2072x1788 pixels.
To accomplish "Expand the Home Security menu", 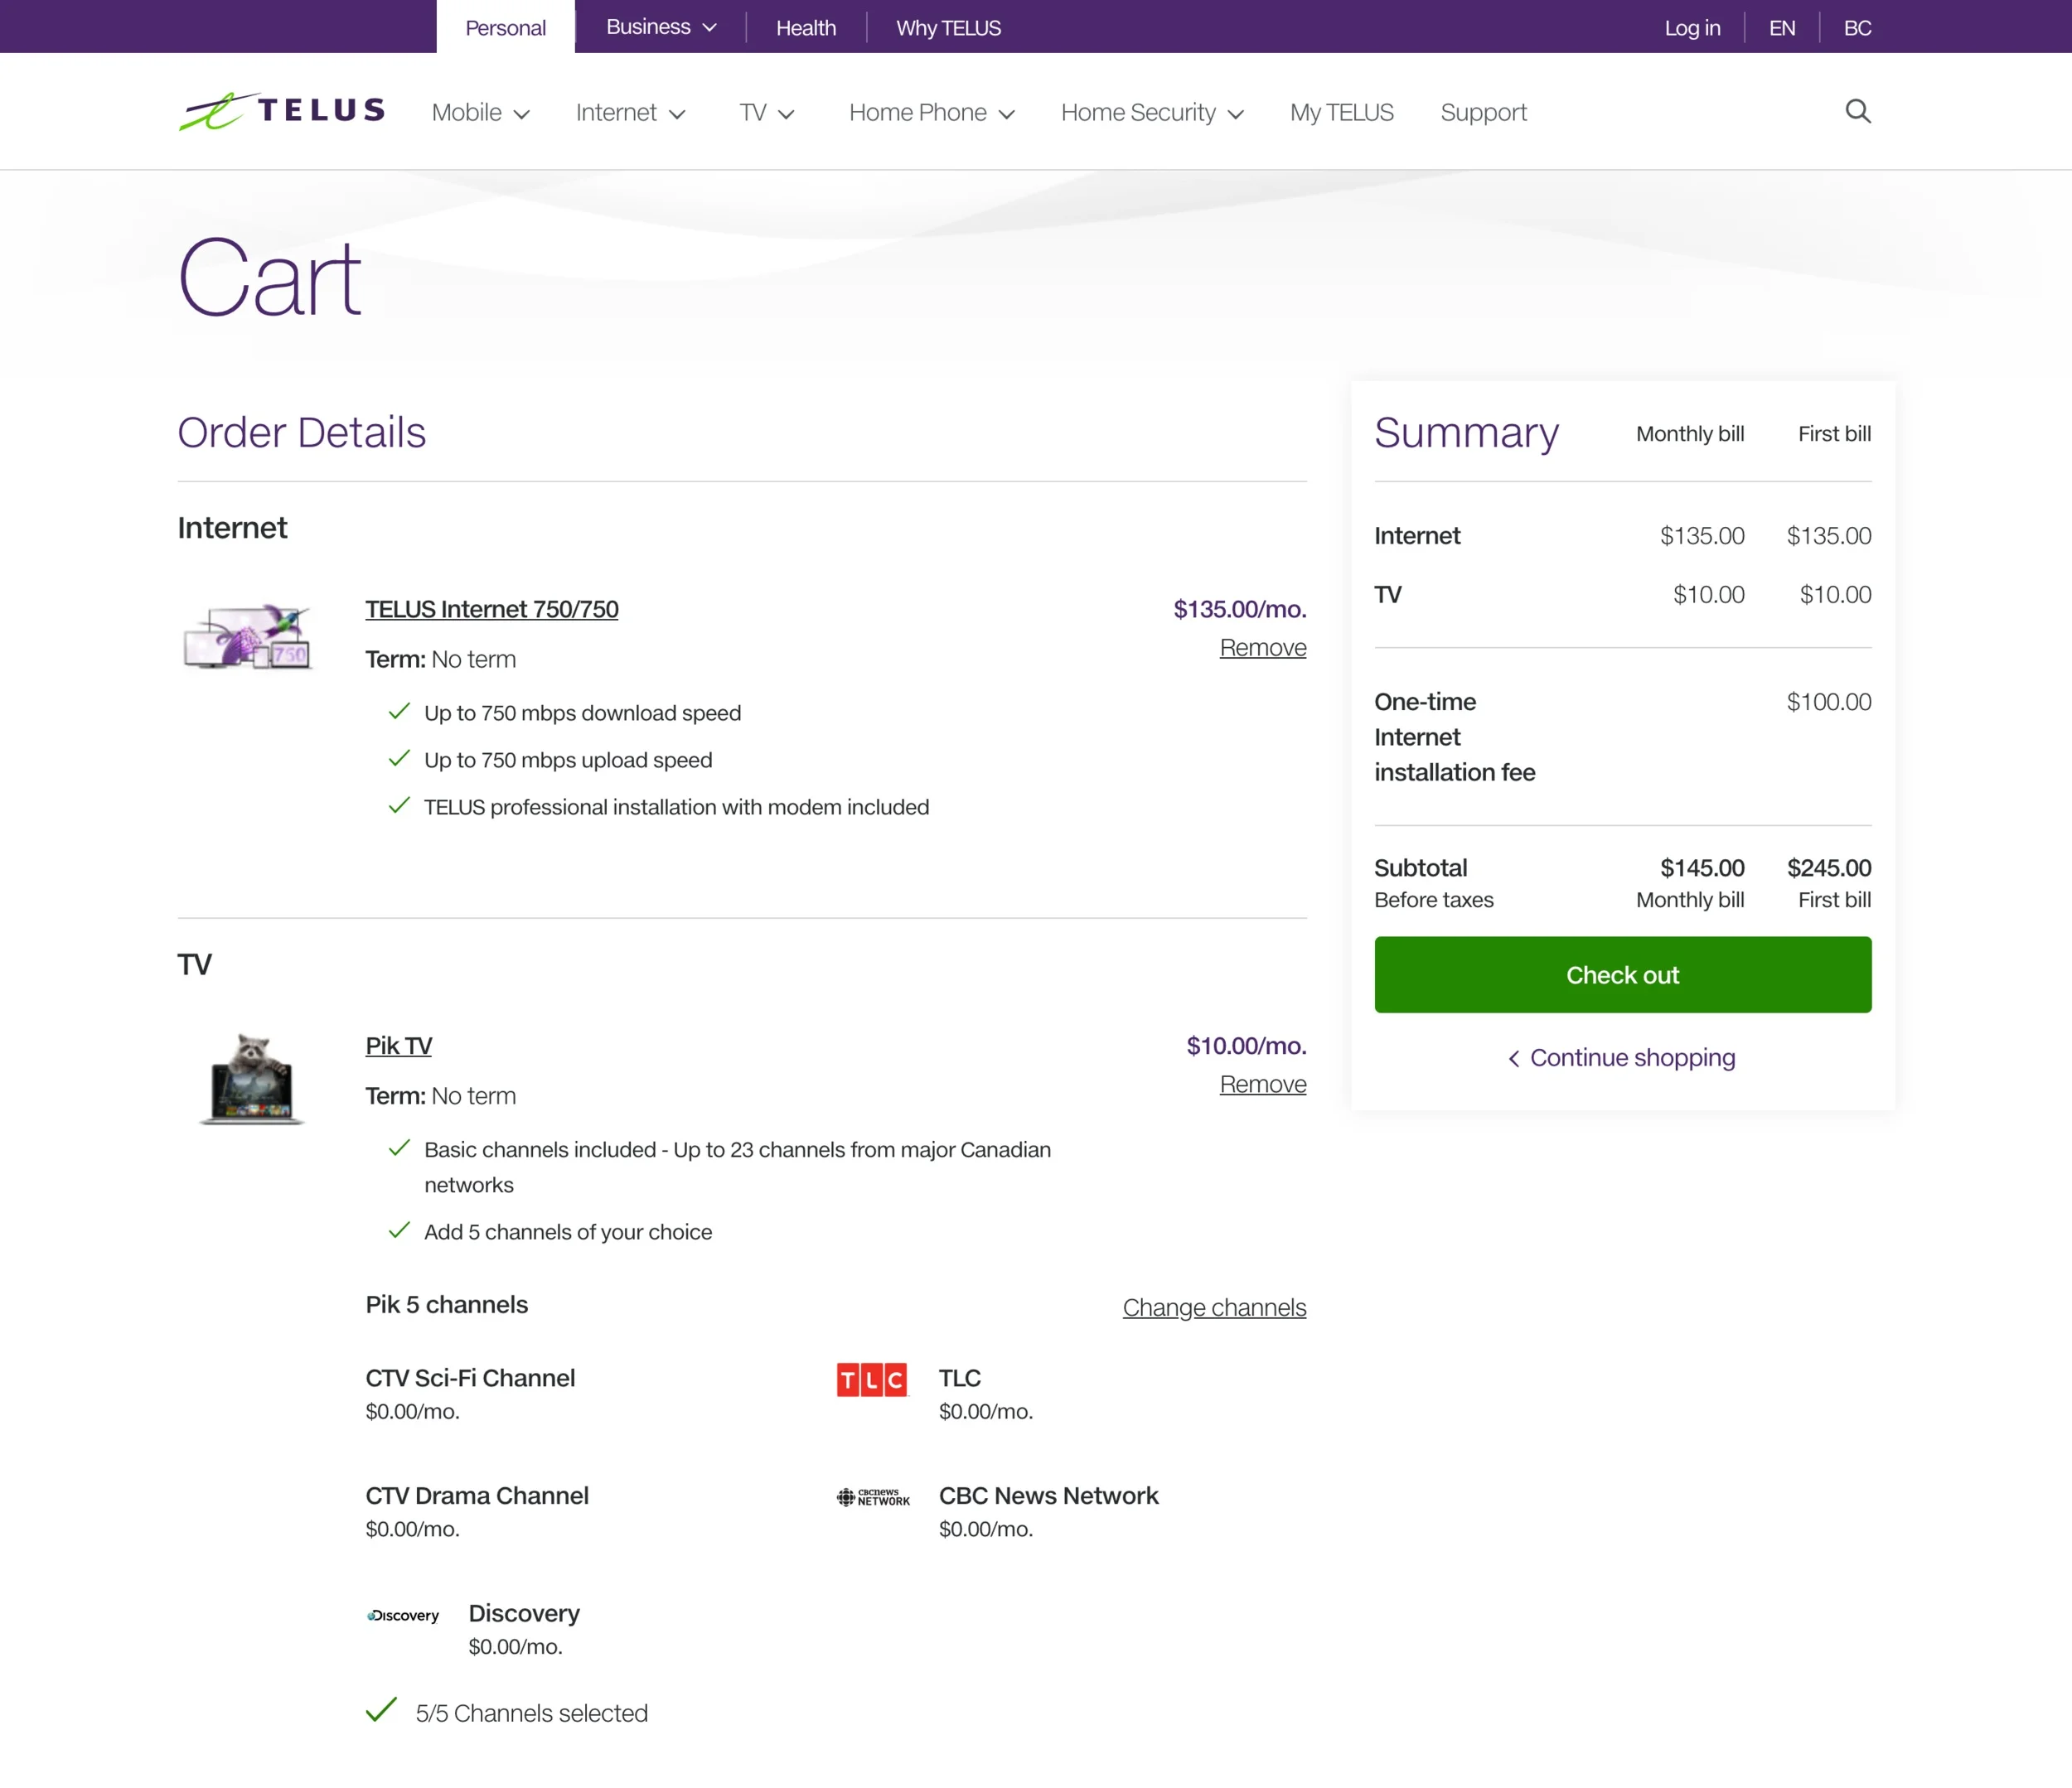I will click(1152, 113).
